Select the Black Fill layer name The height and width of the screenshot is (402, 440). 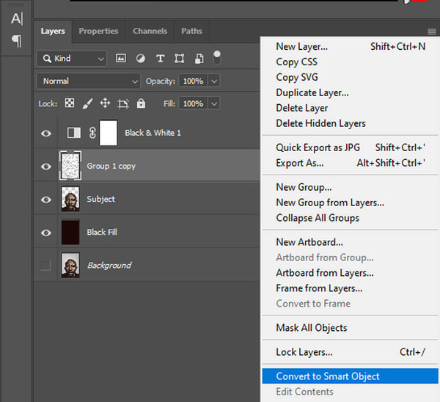click(x=102, y=233)
